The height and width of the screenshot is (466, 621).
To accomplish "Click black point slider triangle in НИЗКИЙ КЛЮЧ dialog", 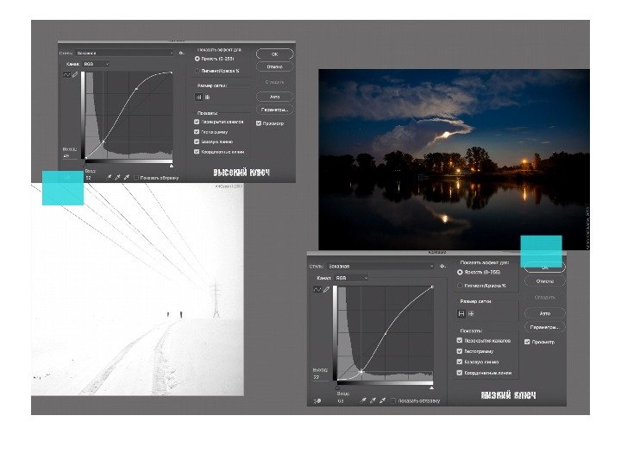I will [337, 387].
